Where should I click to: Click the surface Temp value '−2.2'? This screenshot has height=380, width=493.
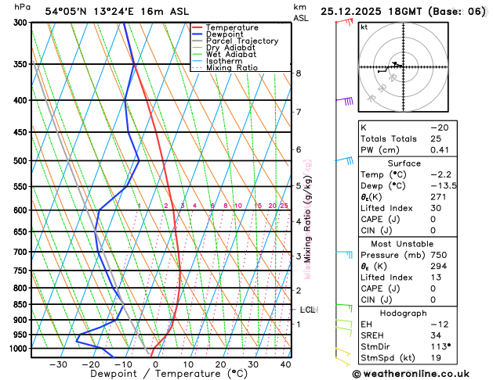click(440, 174)
